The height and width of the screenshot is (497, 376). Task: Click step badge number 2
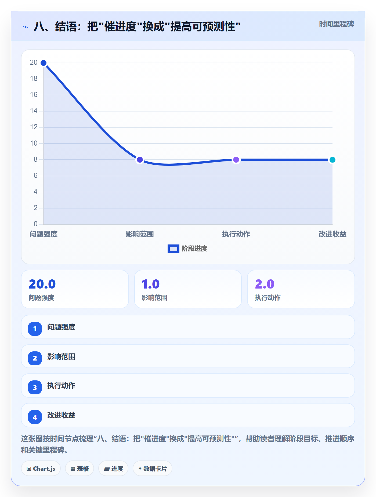pyautogui.click(x=35, y=358)
